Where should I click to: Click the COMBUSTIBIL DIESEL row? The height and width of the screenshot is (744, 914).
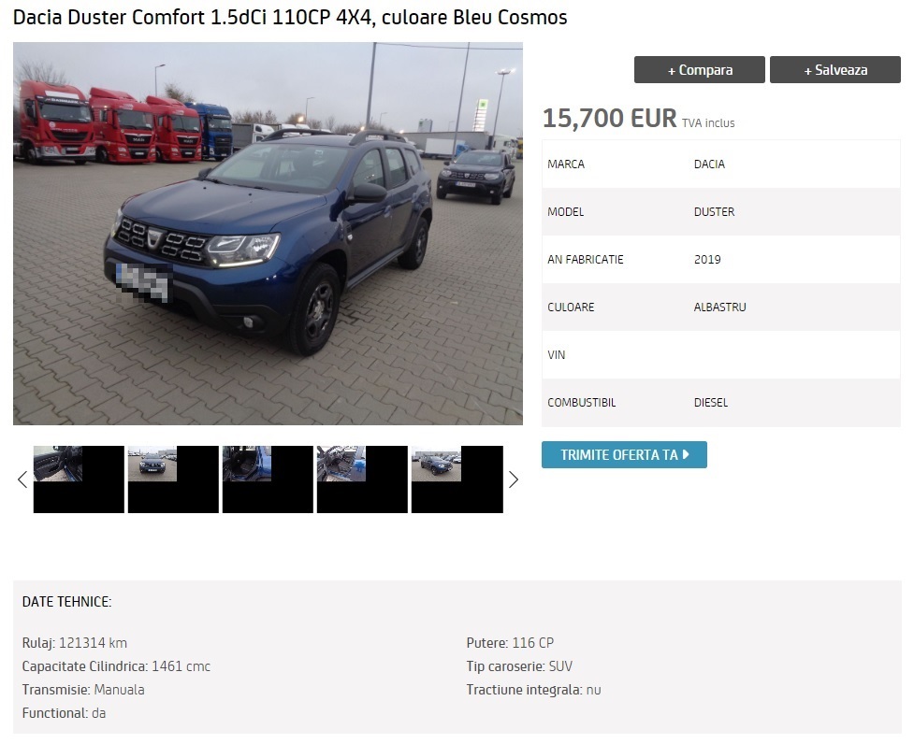click(x=721, y=403)
